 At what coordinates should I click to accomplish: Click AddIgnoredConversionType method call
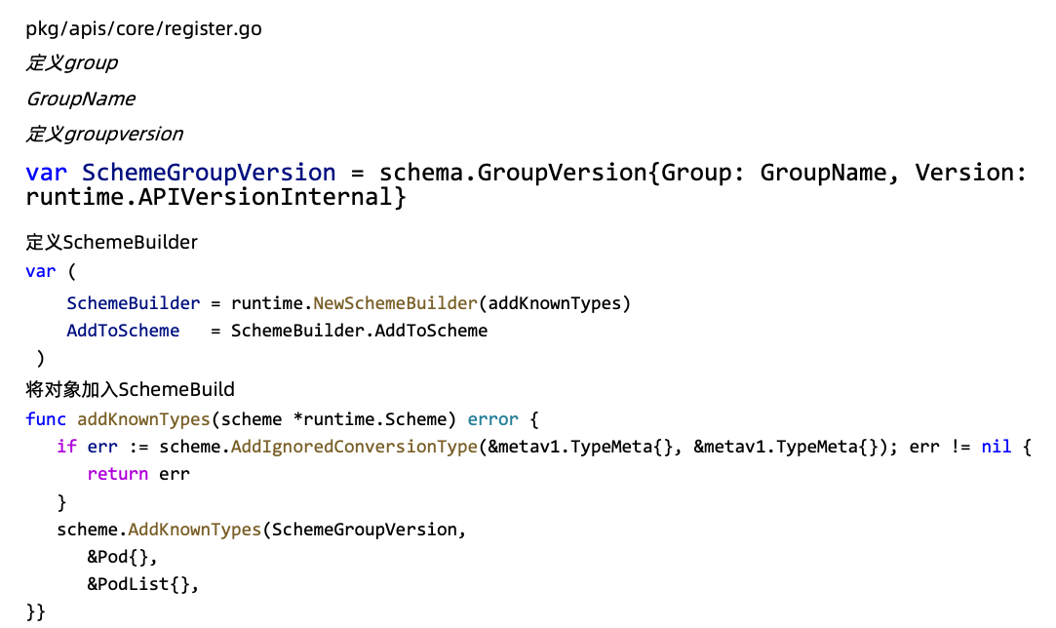click(354, 447)
